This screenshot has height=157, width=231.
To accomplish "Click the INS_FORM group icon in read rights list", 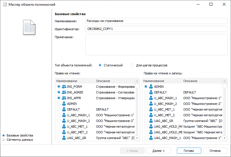I will click(64, 87).
